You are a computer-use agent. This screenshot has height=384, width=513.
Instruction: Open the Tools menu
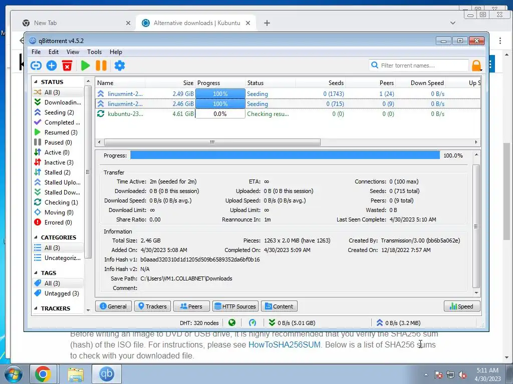[x=94, y=52]
